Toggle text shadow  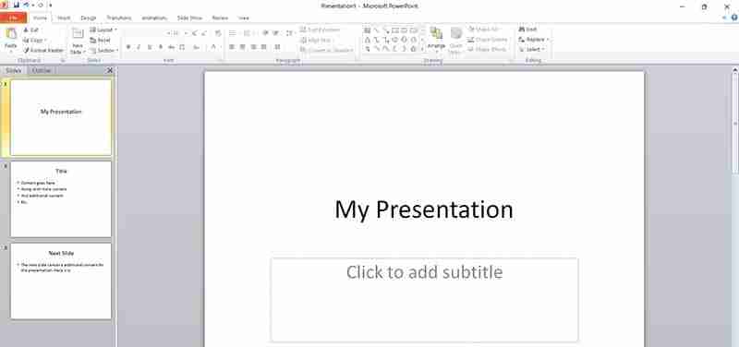160,47
